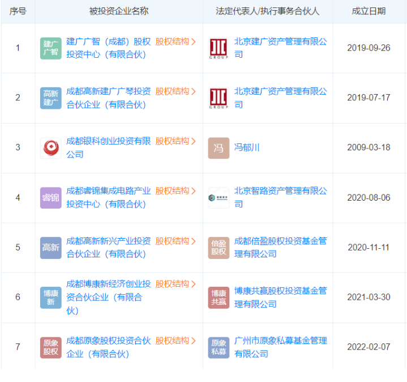The image size is (407, 382).
Task: Click the date 2021-03-30
Action: pos(369,297)
